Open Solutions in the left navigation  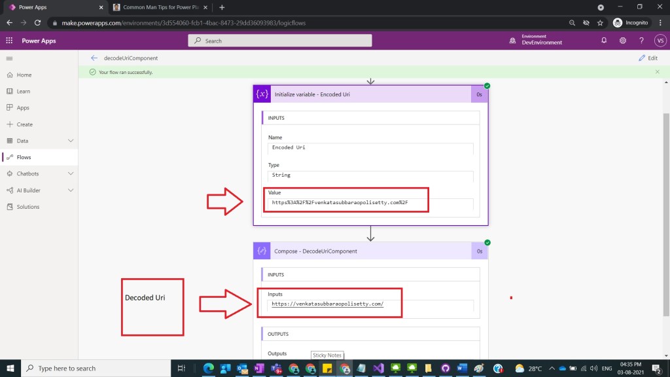point(27,207)
